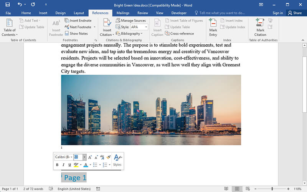Open the Bibliography dropdown
The image size is (307, 192).
(129, 33)
